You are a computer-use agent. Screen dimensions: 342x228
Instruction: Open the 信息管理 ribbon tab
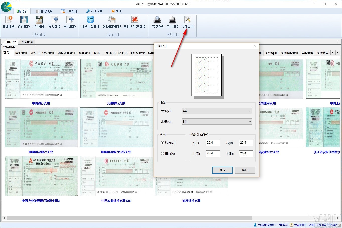[44, 11]
